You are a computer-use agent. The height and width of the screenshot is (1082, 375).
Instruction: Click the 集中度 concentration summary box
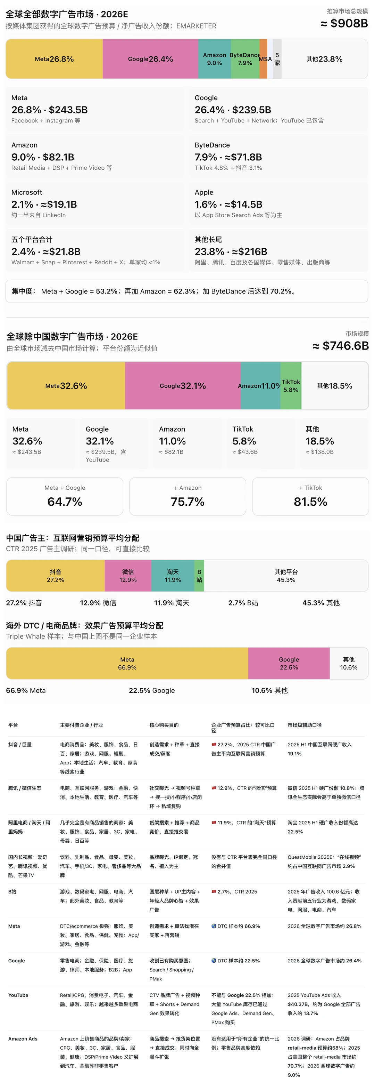(187, 291)
